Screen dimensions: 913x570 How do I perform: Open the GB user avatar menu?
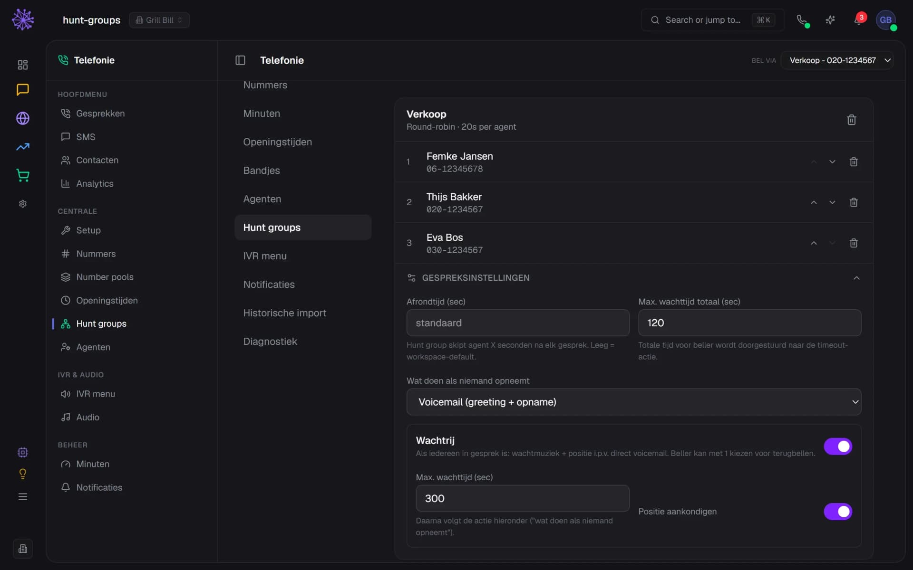point(885,20)
